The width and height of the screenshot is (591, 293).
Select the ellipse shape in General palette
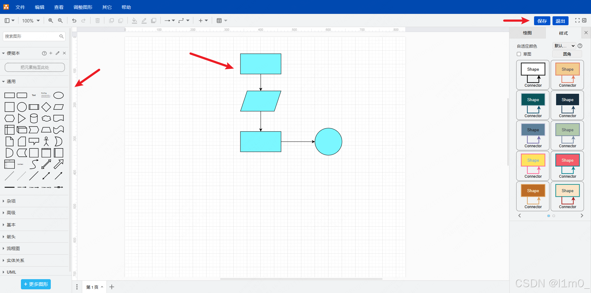(x=58, y=95)
